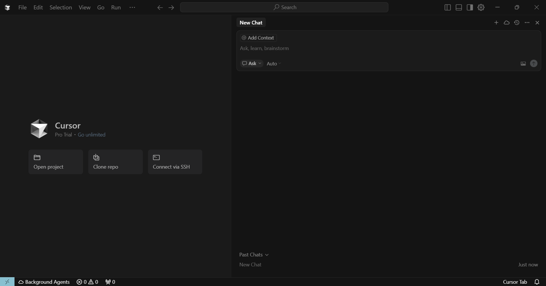546x286 pixels.
Task: Open the Ask mode dropdown
Action: point(252,63)
